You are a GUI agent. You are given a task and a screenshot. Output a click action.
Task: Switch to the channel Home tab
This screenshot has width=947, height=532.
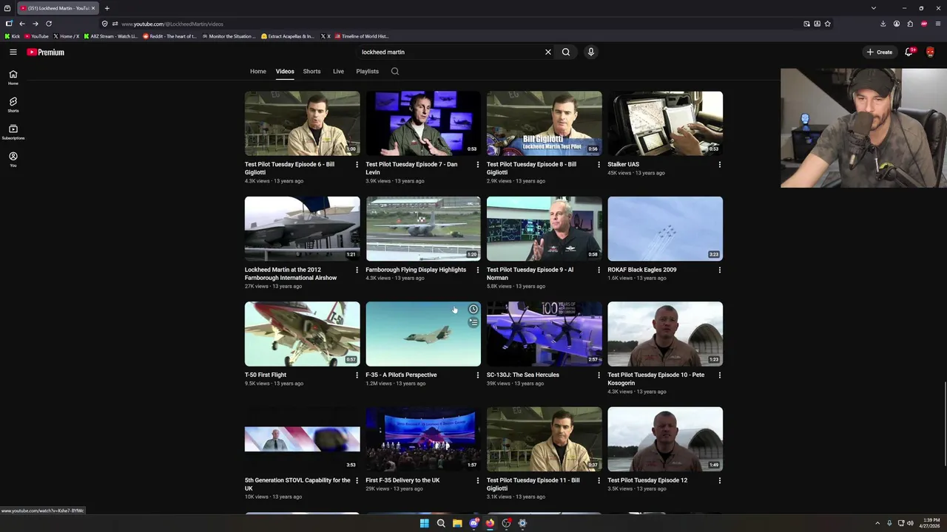coord(257,72)
